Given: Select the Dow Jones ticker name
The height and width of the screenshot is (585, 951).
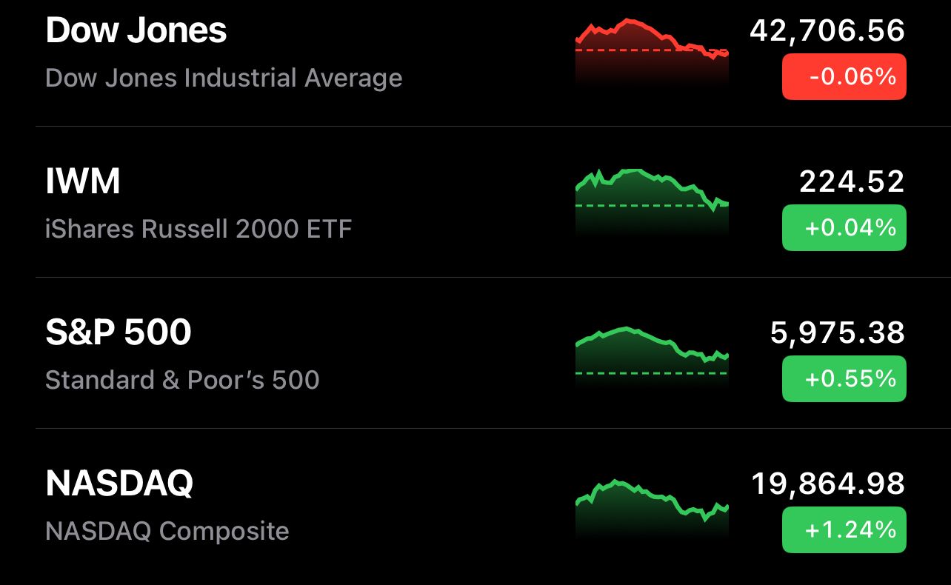Looking at the screenshot, I should (136, 31).
